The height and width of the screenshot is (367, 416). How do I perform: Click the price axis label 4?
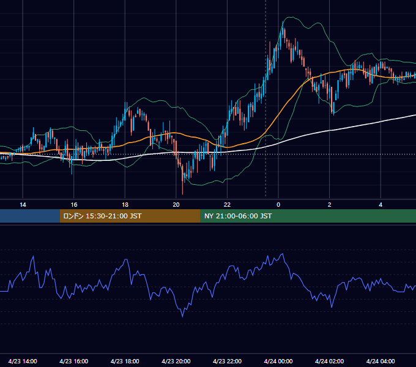pyautogui.click(x=381, y=205)
